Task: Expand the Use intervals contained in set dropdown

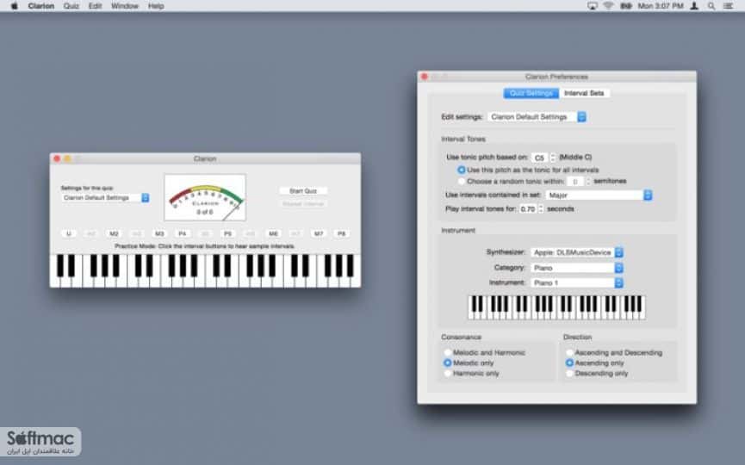Action: tap(599, 195)
